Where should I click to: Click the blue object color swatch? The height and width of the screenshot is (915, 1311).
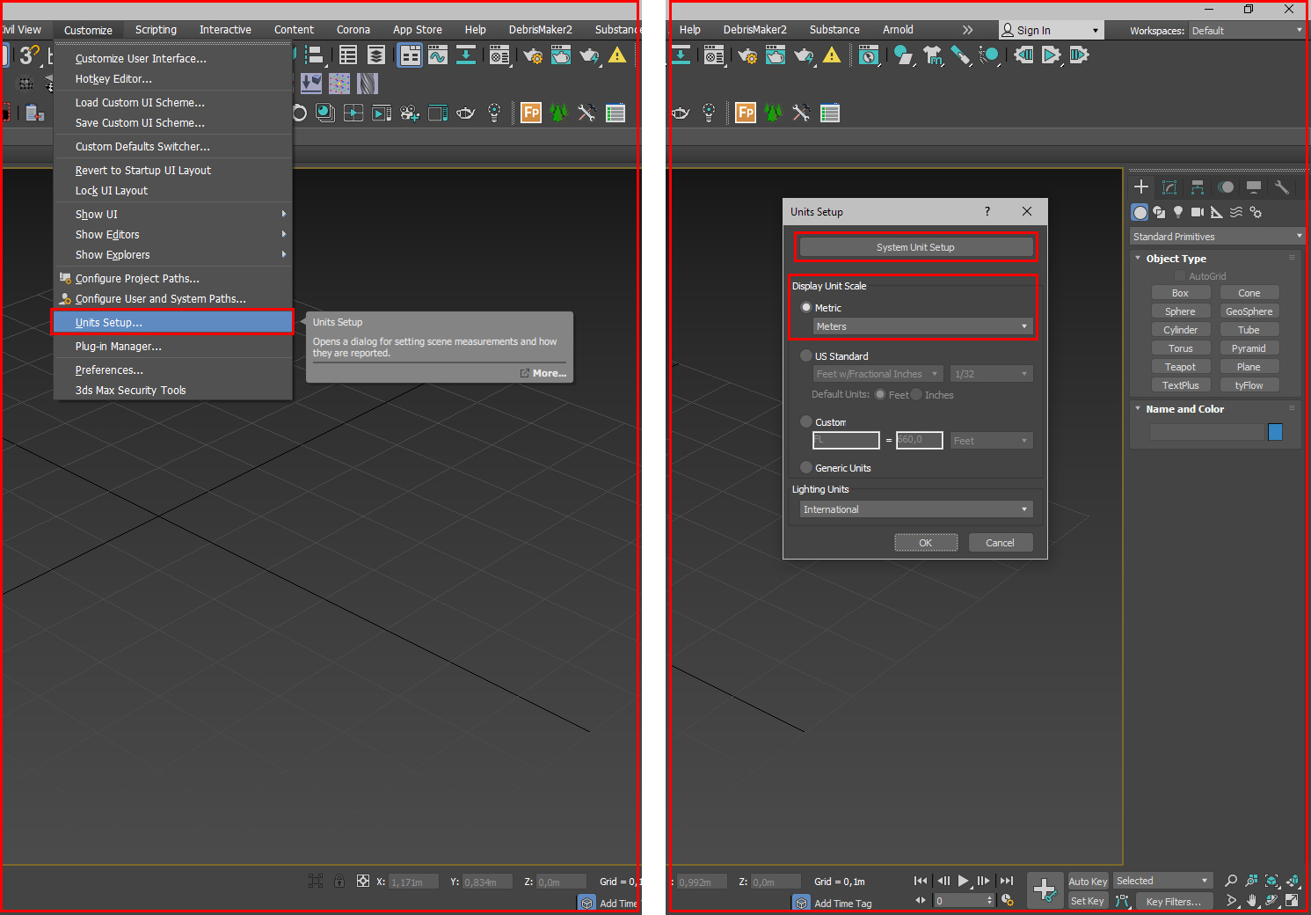pos(1275,432)
